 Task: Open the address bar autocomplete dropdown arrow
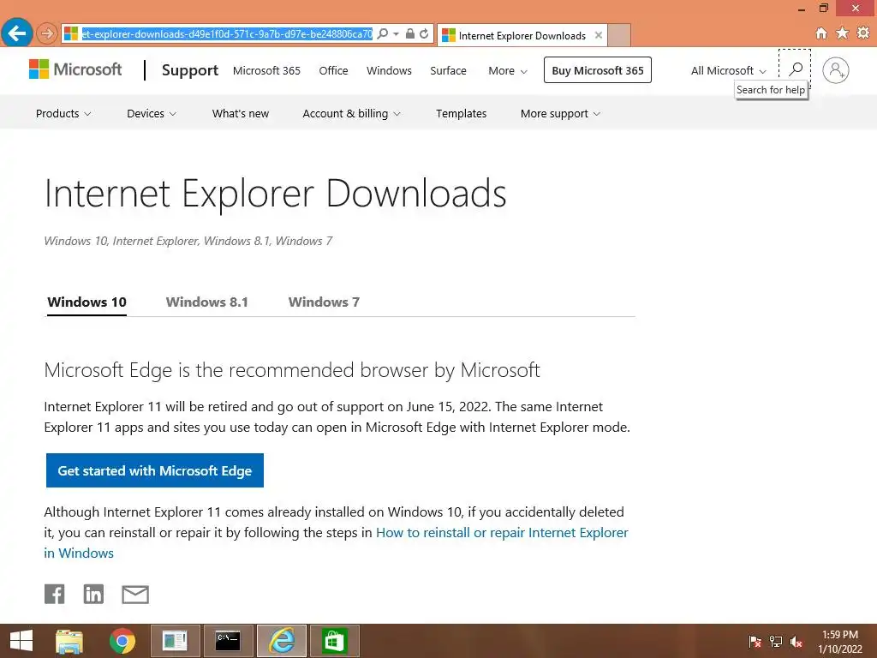pos(396,33)
